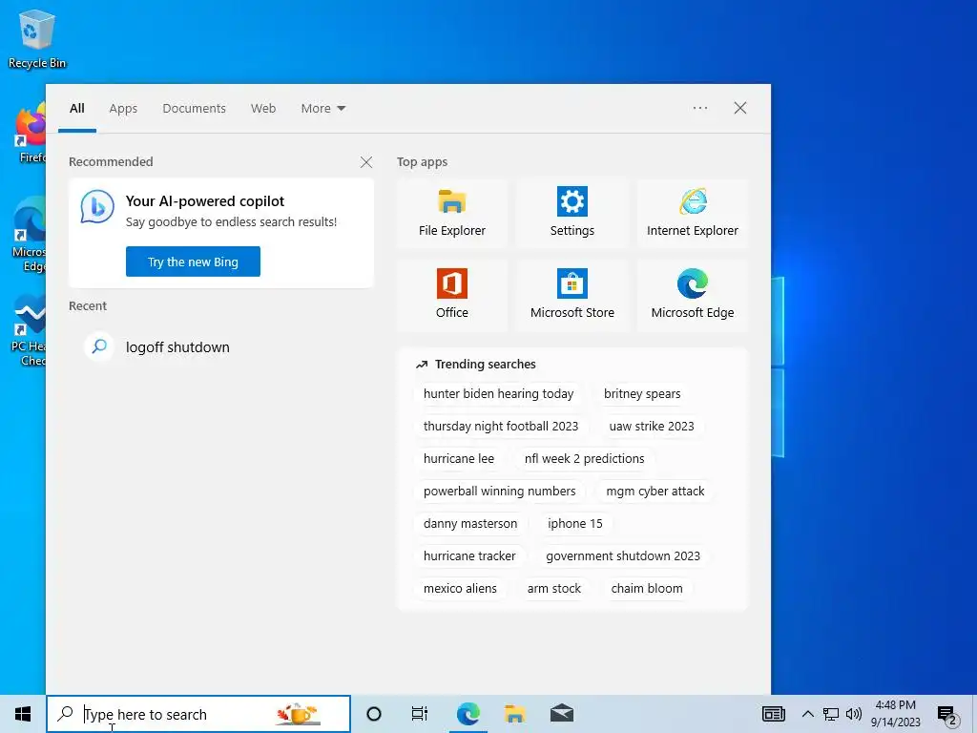
Task: Open Cortana circle icon in taskbar
Action: 374,714
